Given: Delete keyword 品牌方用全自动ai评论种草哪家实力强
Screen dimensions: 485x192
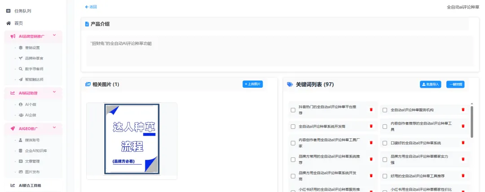Looking at the screenshot, I should coord(463,159).
